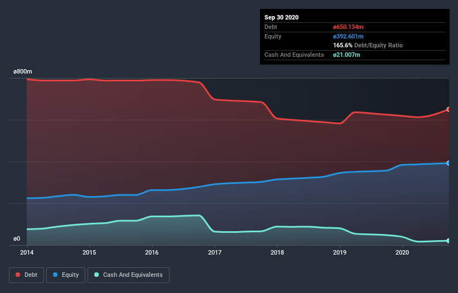Click the Debt value ø650.134m
The width and height of the screenshot is (458, 293).
[x=348, y=27]
